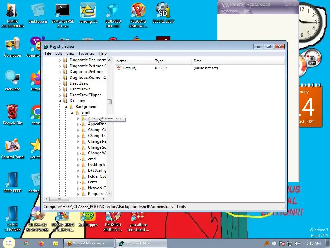This screenshot has width=330, height=248.
Task: Select the desktop.ini file beside MARK ZUCKERBERG
Action: tap(38, 13)
